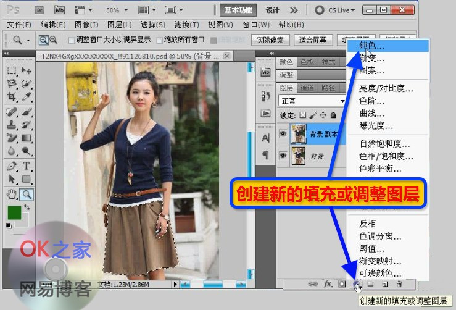Viewport: 456px width, 310px height.
Task: Open the History panel icon
Action: tap(265, 96)
